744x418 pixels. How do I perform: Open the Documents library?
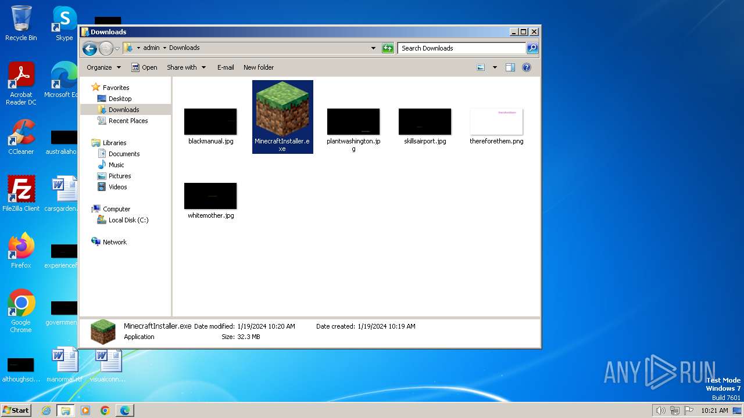(124, 154)
